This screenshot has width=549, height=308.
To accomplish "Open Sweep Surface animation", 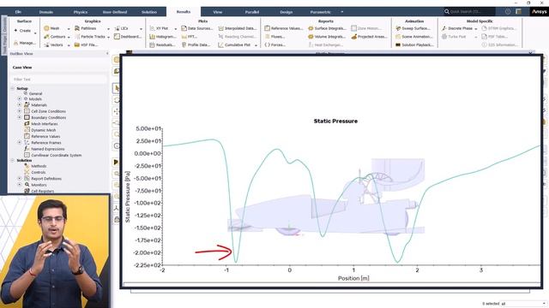I will click(413, 28).
